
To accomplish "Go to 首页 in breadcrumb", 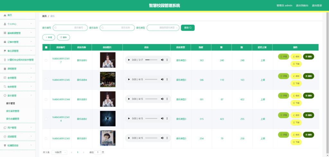I will [44, 16].
